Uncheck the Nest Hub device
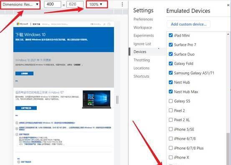This screenshot has height=165, width=231. [170, 82]
